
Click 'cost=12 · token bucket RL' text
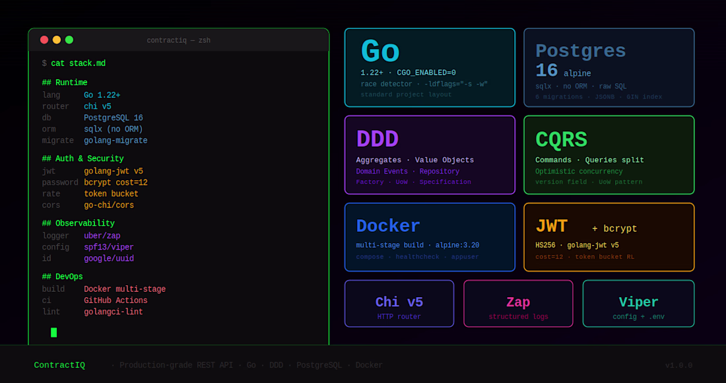(585, 257)
